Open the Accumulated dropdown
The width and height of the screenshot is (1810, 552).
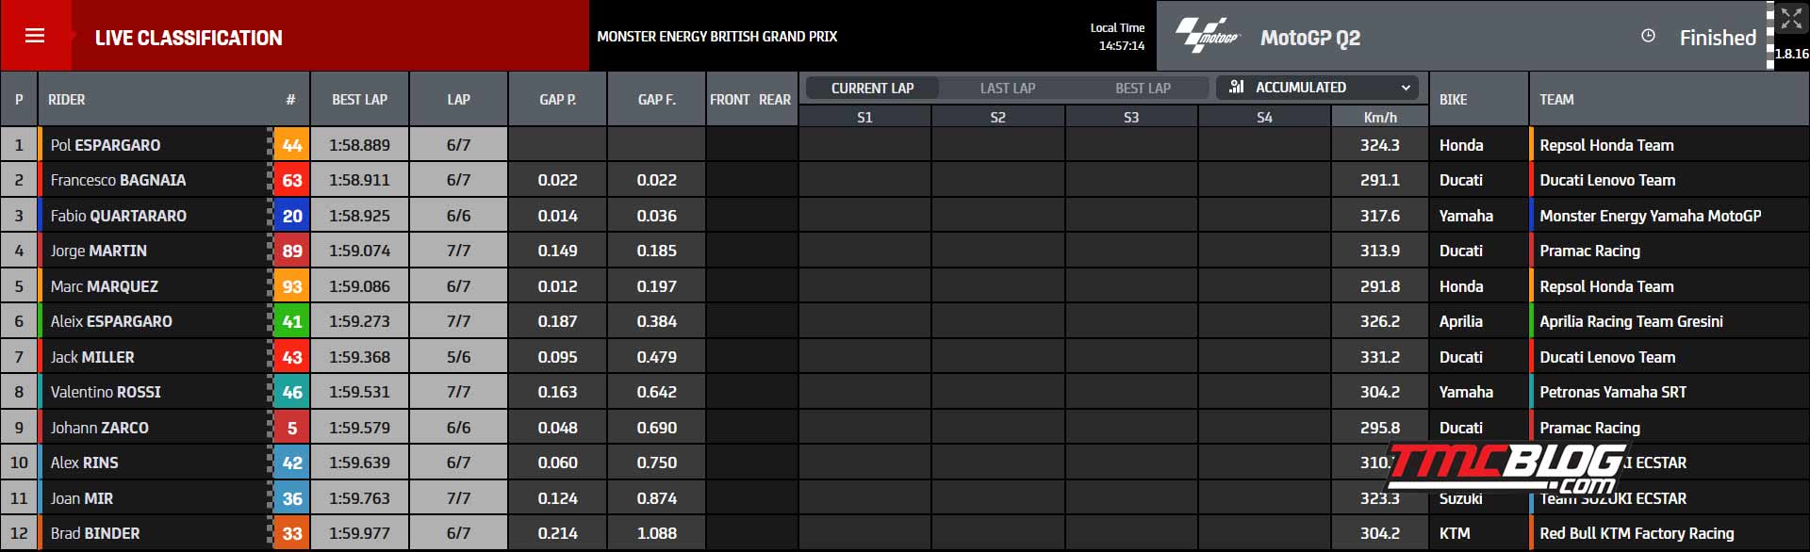(1319, 88)
